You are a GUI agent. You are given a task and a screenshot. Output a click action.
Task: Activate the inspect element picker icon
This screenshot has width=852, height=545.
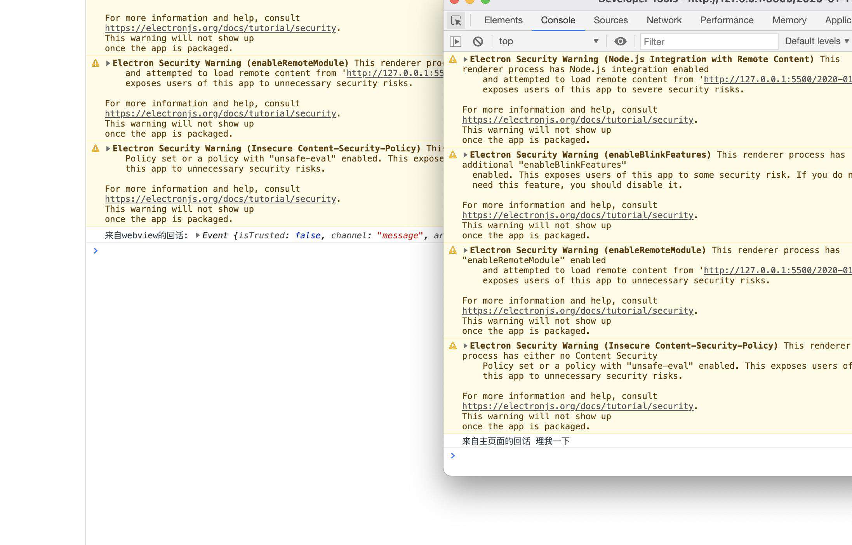(x=456, y=20)
